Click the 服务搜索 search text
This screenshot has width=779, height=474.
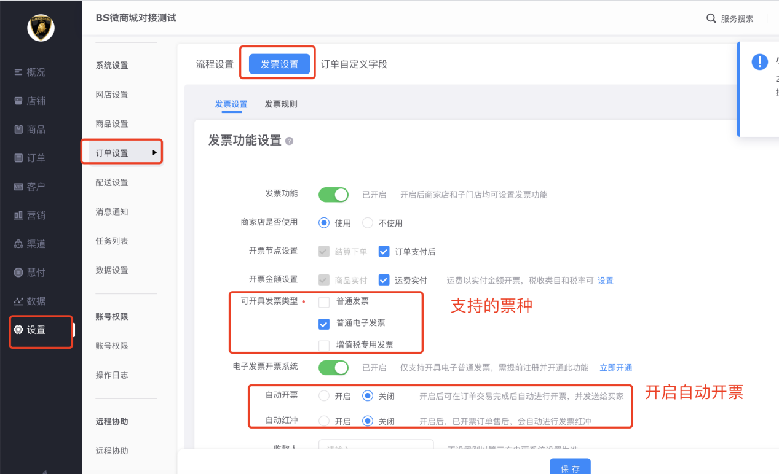[737, 19]
